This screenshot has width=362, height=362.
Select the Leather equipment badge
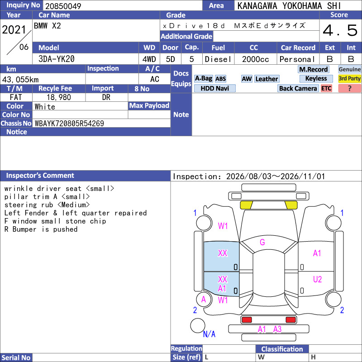267,79
